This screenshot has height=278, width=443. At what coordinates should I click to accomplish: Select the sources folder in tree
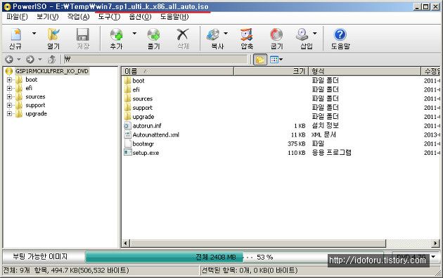click(35, 96)
